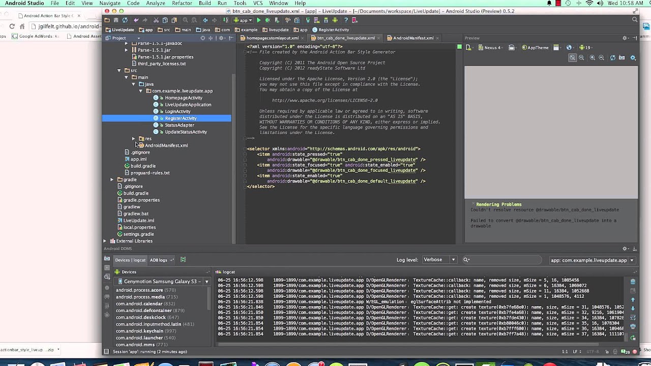This screenshot has width=651, height=366.
Task: Click zoom-to-fit in Preview panel
Action: (x=573, y=57)
